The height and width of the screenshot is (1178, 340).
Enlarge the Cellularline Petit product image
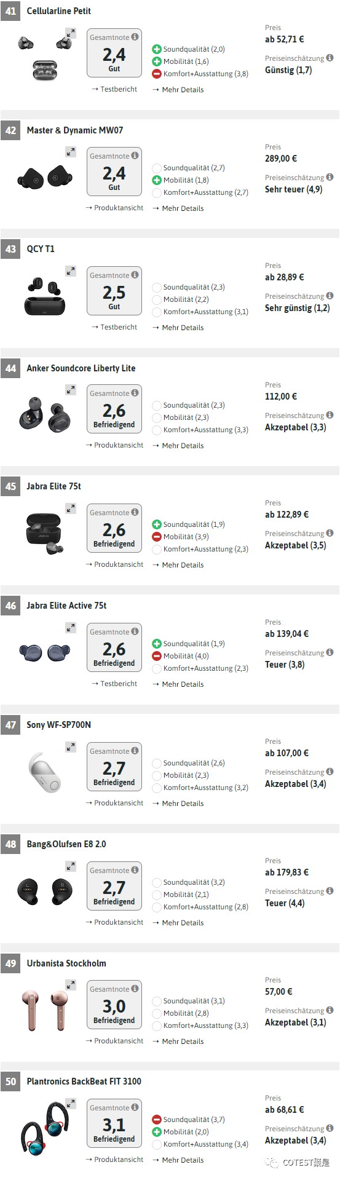coord(71,33)
